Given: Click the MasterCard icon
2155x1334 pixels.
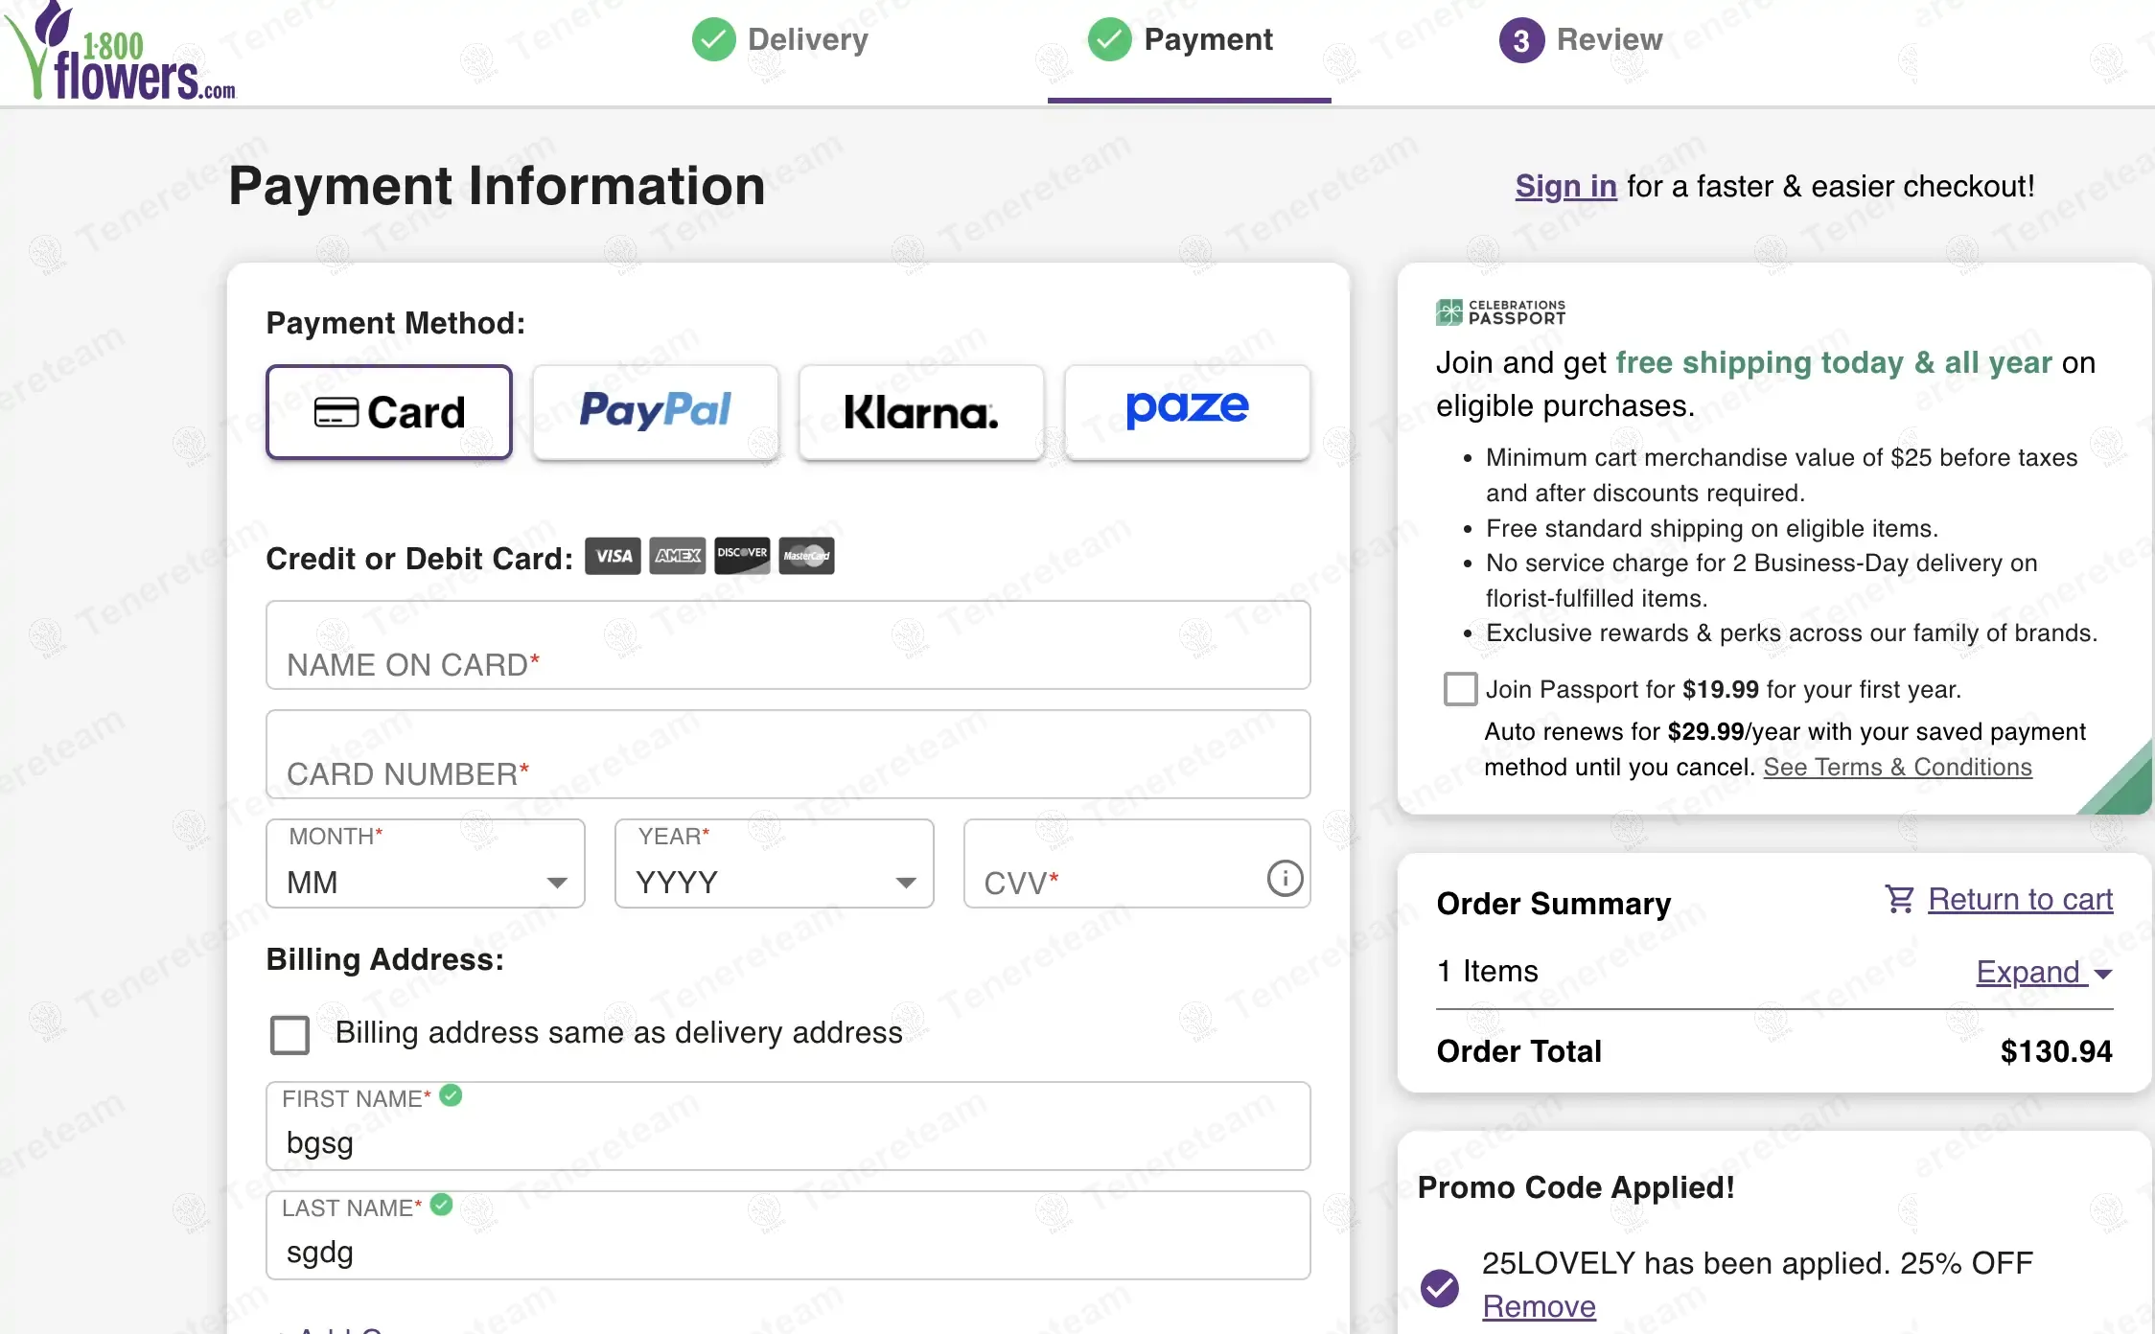Looking at the screenshot, I should click(x=806, y=556).
